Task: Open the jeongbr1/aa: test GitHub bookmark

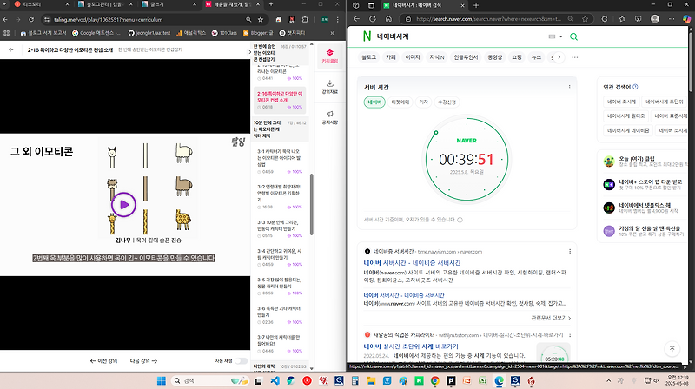Action: 149,33
